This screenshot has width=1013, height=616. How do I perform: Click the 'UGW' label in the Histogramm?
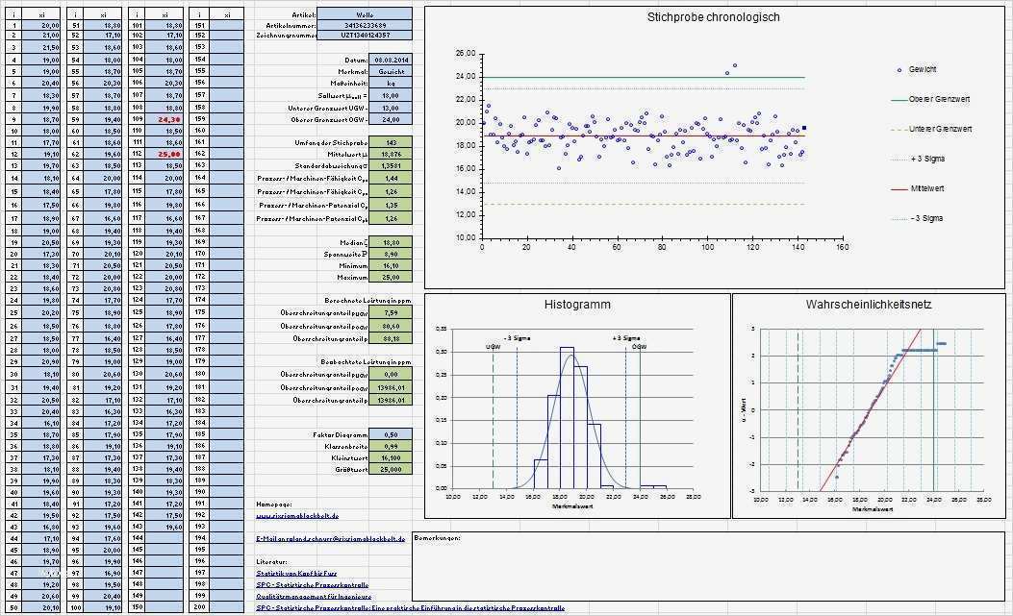pyautogui.click(x=493, y=347)
